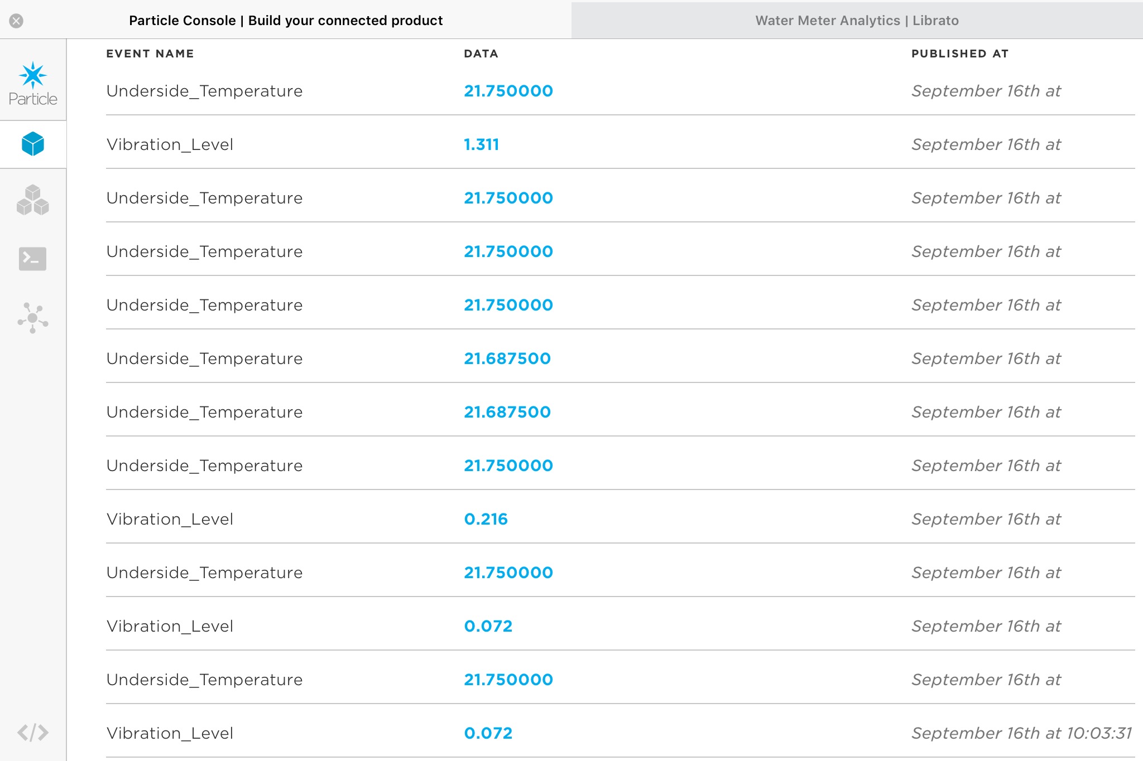Open the Console terminal icon
The height and width of the screenshot is (761, 1143).
pyautogui.click(x=33, y=259)
